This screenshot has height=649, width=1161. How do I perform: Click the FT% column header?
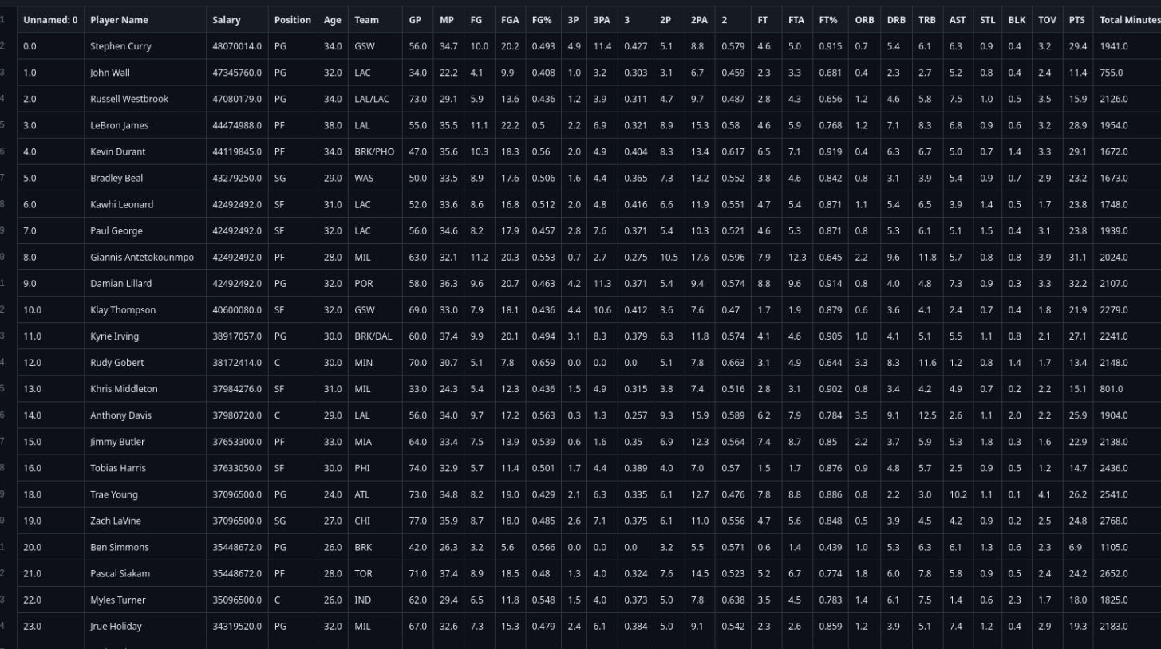[x=831, y=20]
